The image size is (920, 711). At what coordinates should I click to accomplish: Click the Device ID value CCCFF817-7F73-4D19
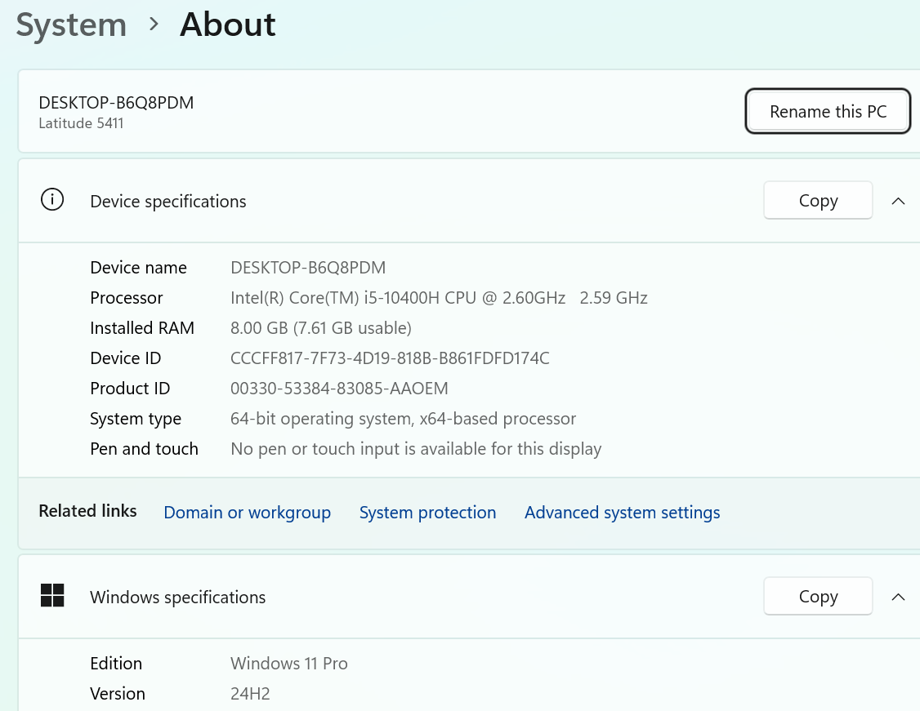click(391, 358)
